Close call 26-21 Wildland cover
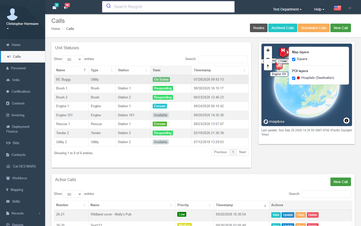Image resolution: width=361 pixels, height=226 pixels. pyautogui.click(x=301, y=215)
